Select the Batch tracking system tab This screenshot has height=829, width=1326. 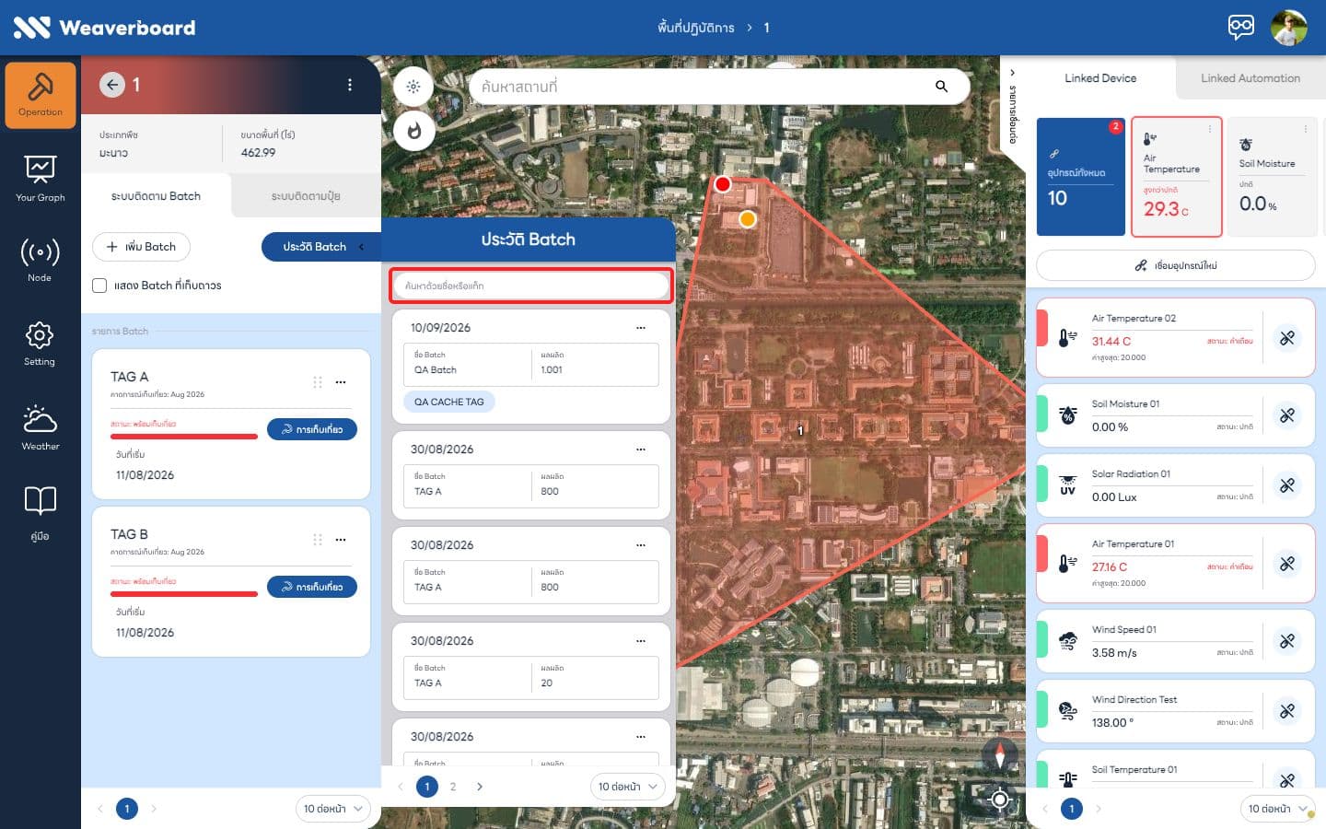coord(156,196)
